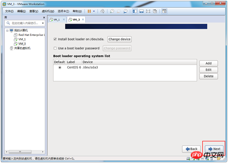This screenshot has width=228, height=163.
Task: Switch to Unity mode
Action: (155, 11)
